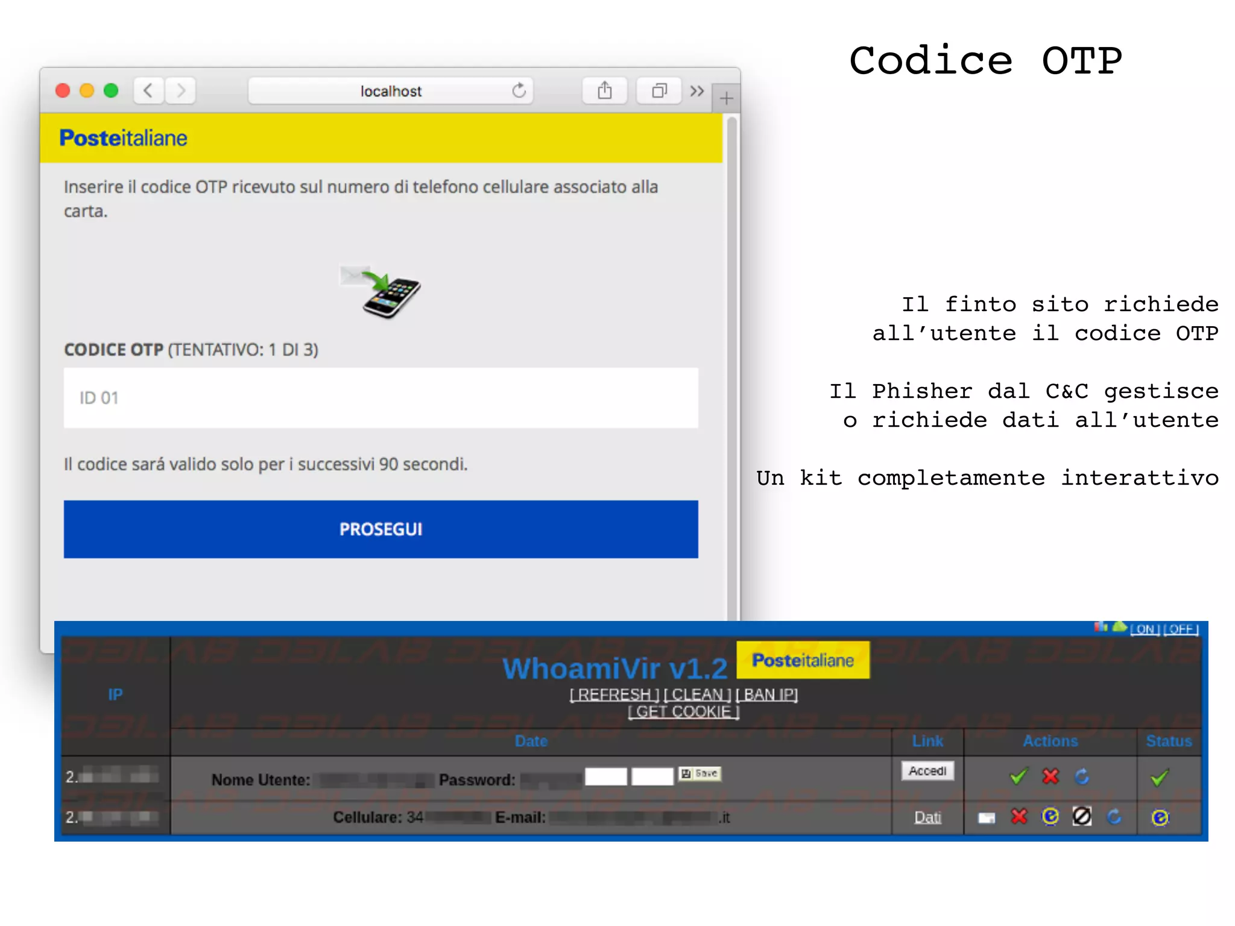The image size is (1235, 926).
Task: Click the REFRESH link in WhoamiVir panel
Action: (x=614, y=694)
